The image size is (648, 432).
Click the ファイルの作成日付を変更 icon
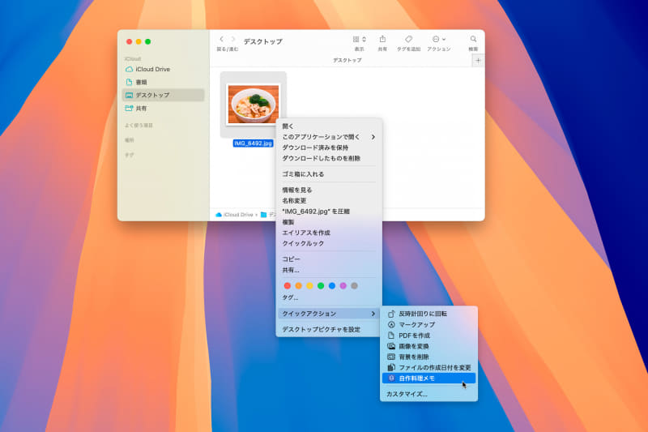pos(391,367)
